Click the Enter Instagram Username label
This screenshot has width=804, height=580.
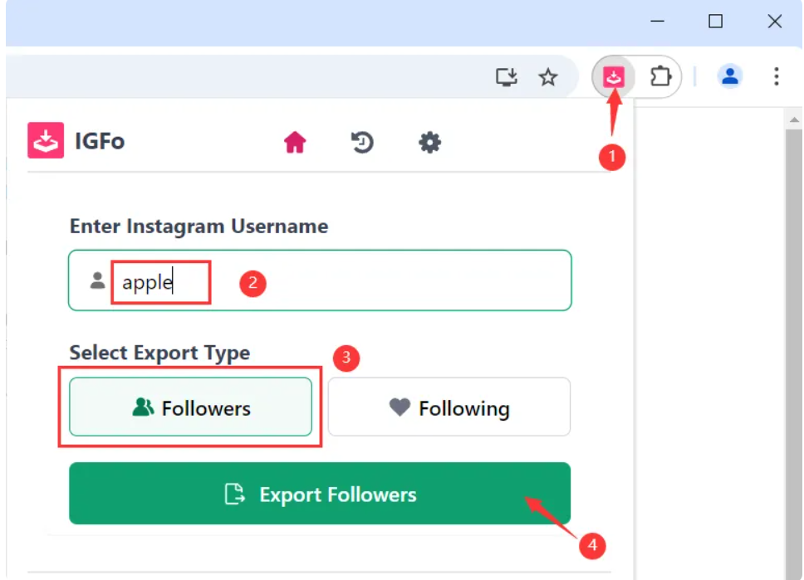coord(199,226)
